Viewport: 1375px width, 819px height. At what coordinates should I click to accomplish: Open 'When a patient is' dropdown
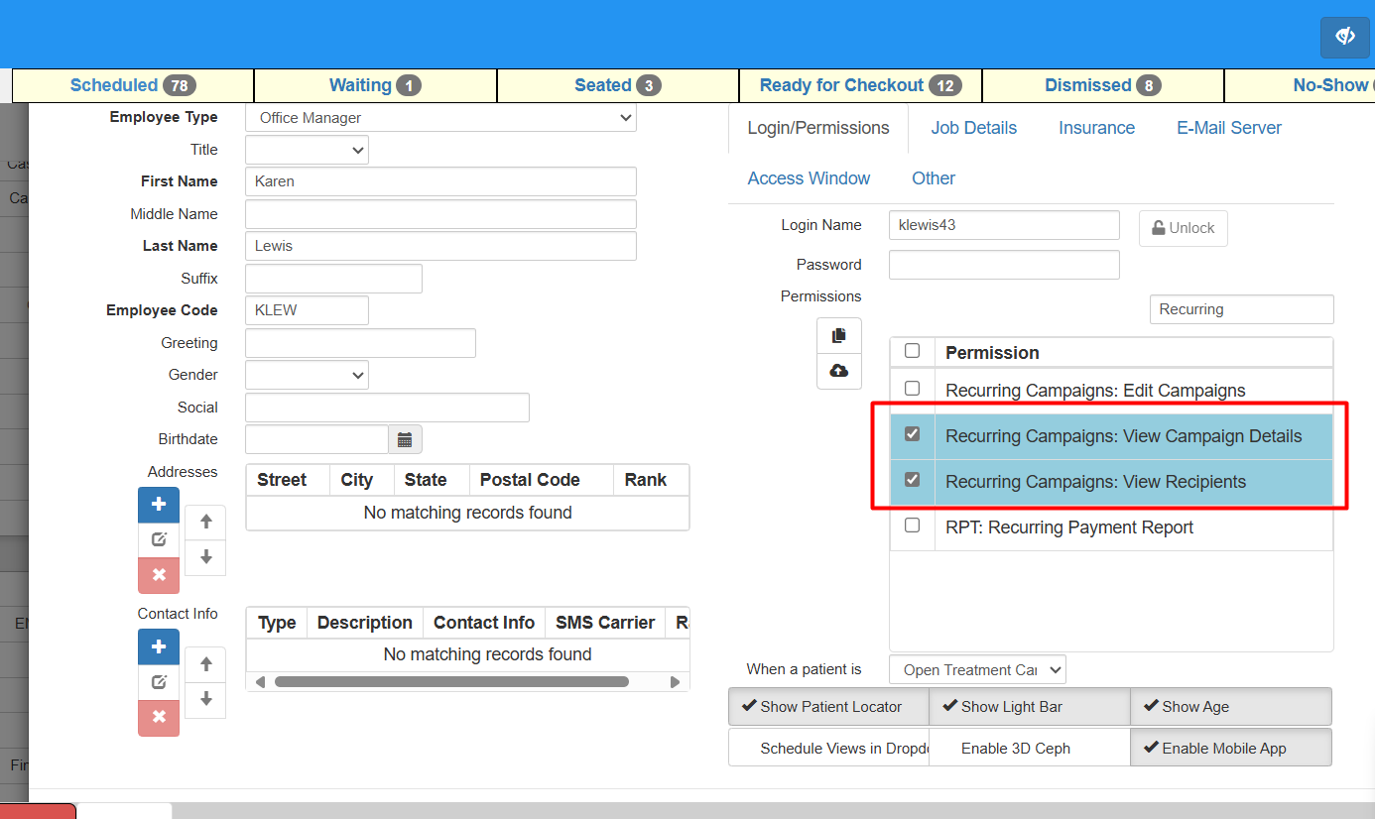point(977,670)
